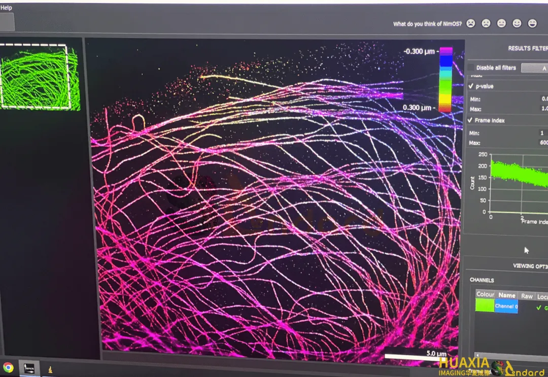Click the angry face feedback emoji
This screenshot has width=548, height=377.
[x=471, y=23]
